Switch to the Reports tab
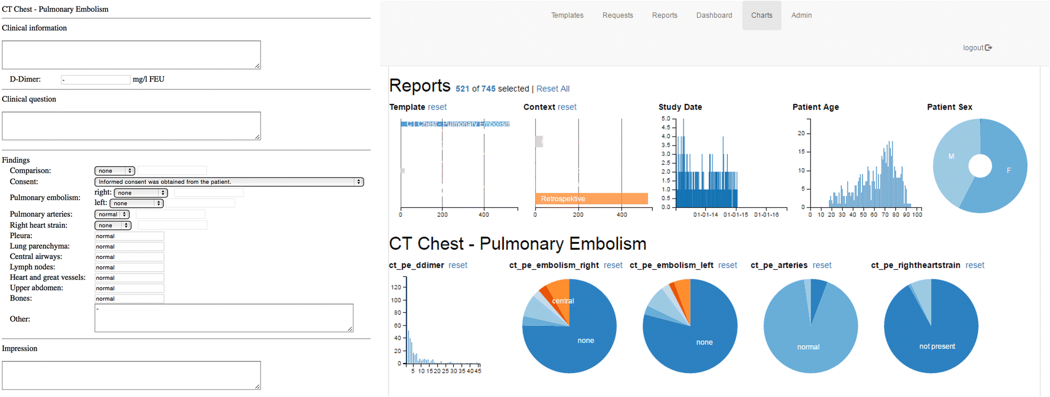 [665, 15]
